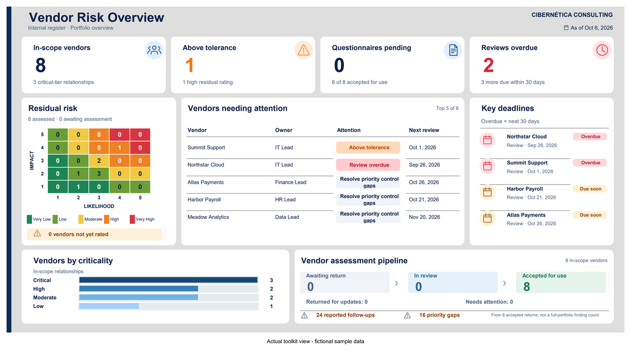This screenshot has height=351, width=631.
Task: Click the Above tolerance count 1
Action: pos(190,66)
